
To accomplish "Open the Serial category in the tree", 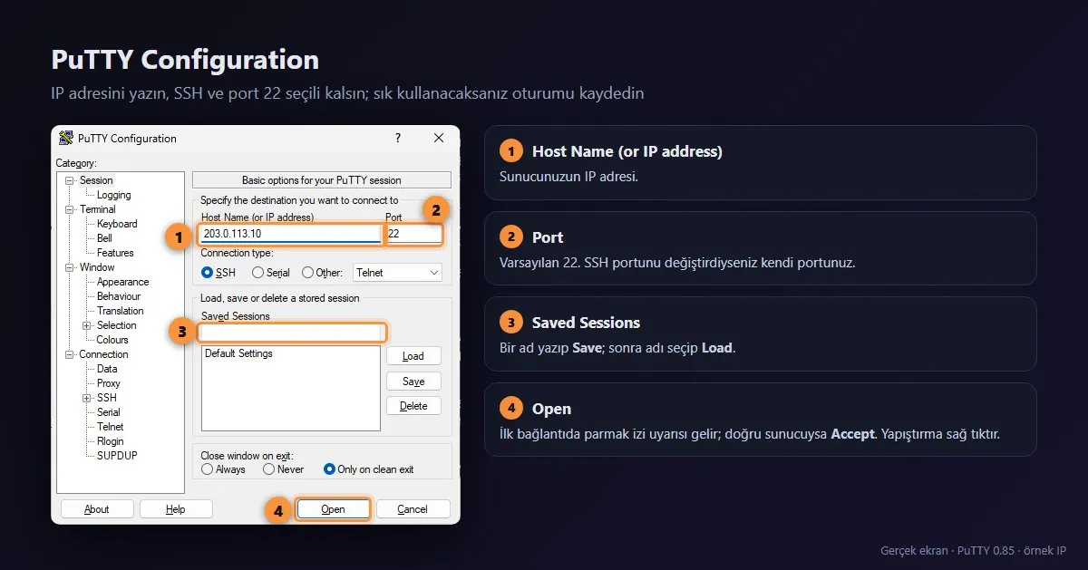I will coord(108,412).
